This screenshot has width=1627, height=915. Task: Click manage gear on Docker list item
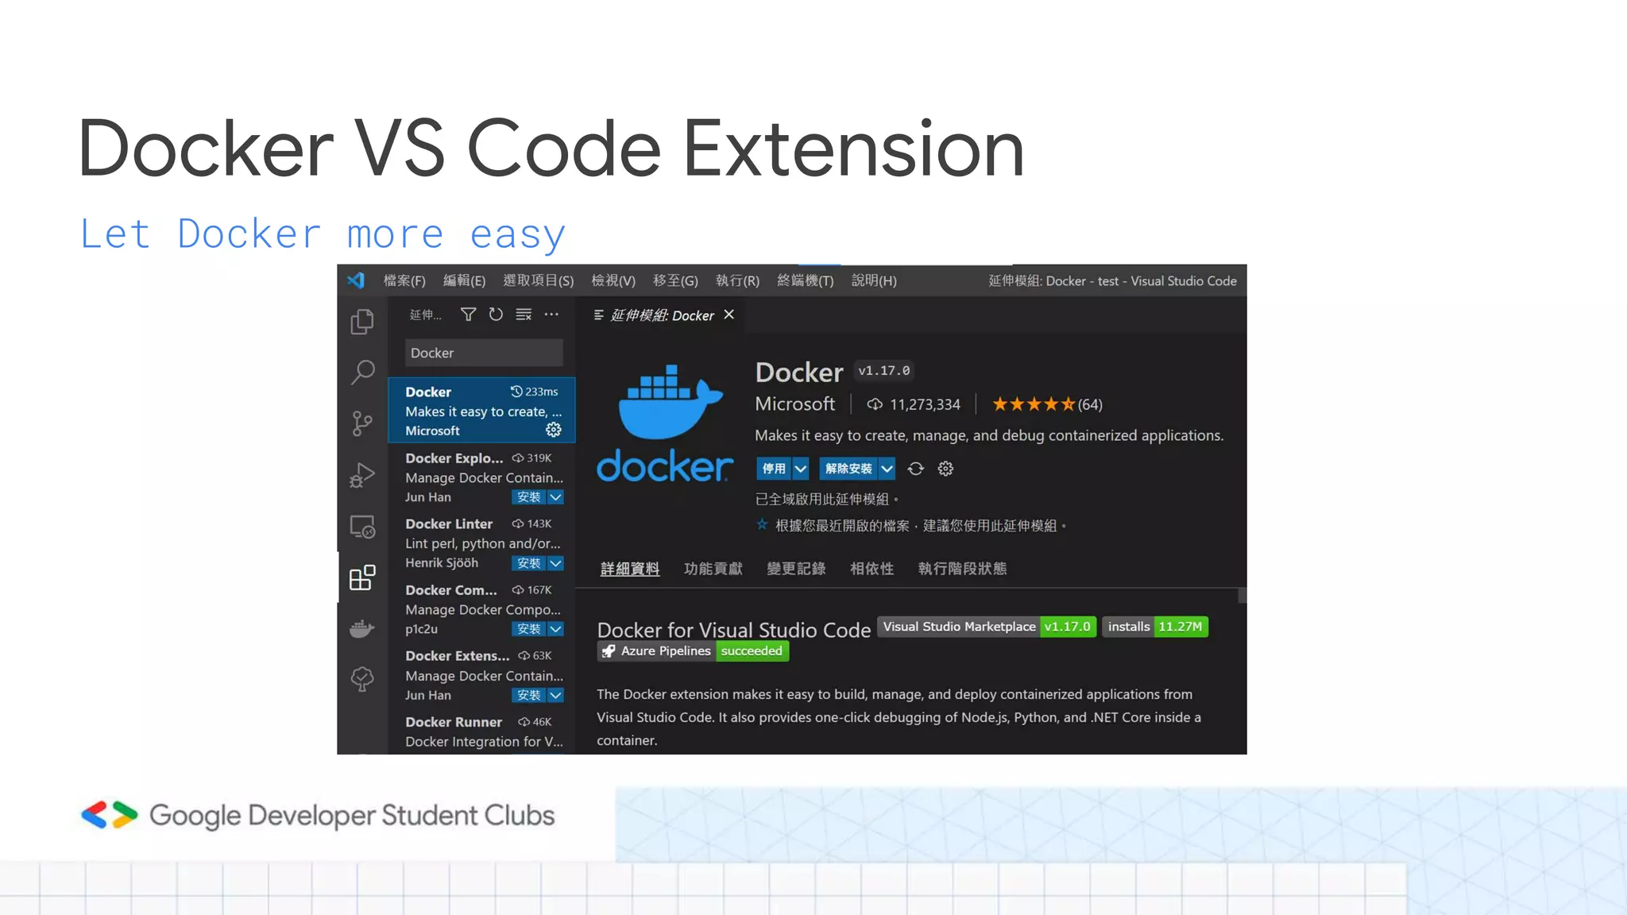tap(554, 430)
